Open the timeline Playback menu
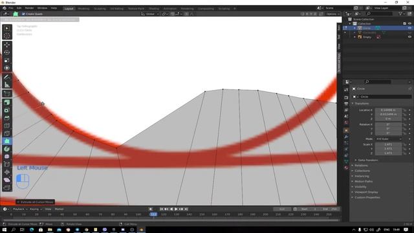The height and width of the screenshot is (233, 414). pos(19,209)
